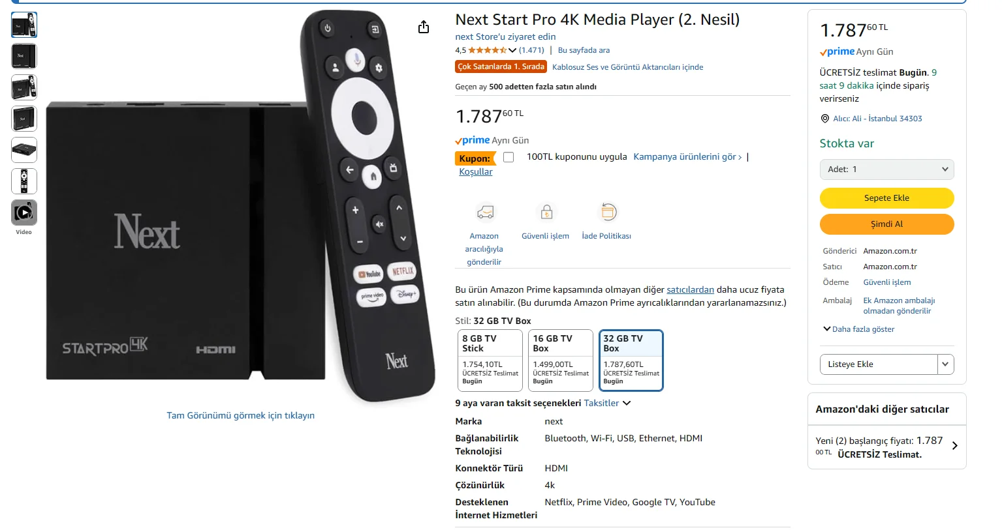Click the İade Politikası return icon
The height and width of the screenshot is (530, 1002).
(608, 212)
